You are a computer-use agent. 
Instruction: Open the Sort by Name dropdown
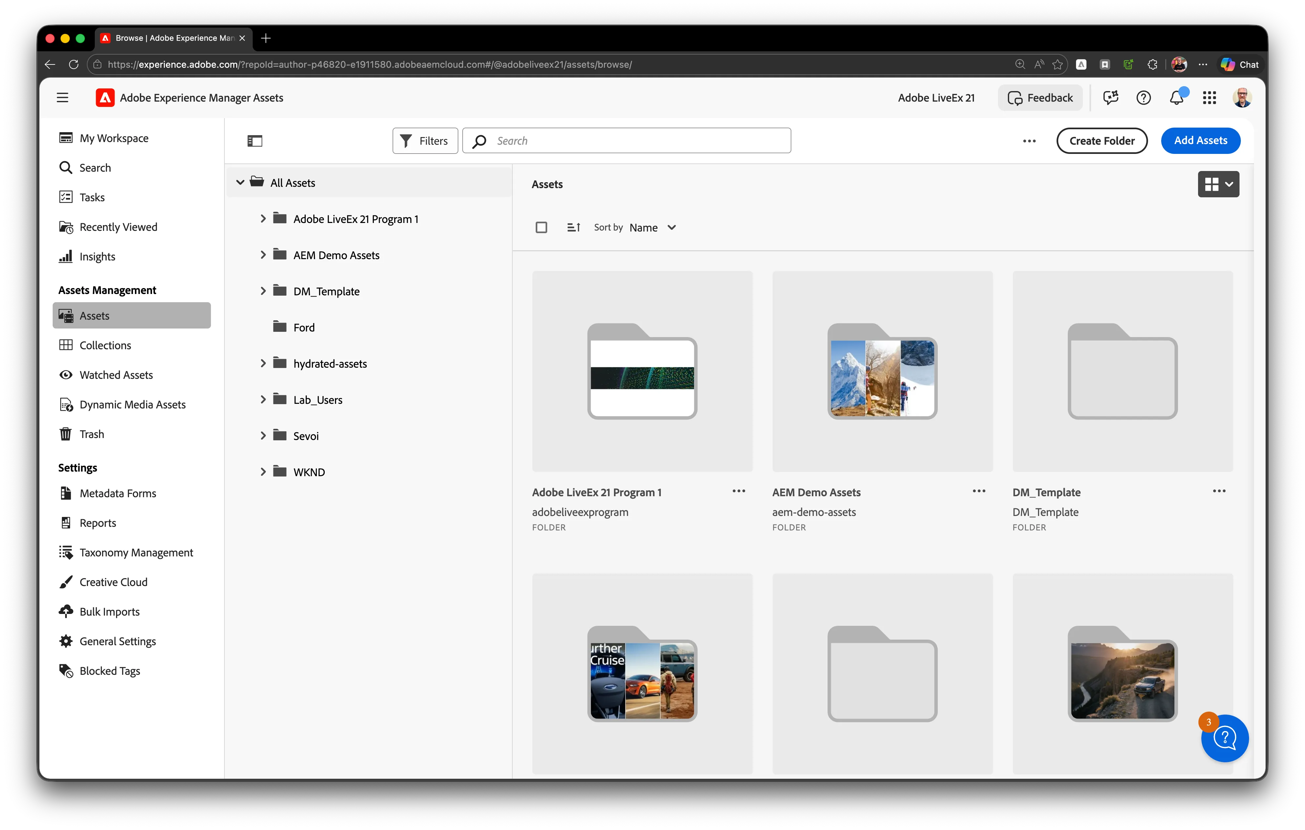coord(652,228)
